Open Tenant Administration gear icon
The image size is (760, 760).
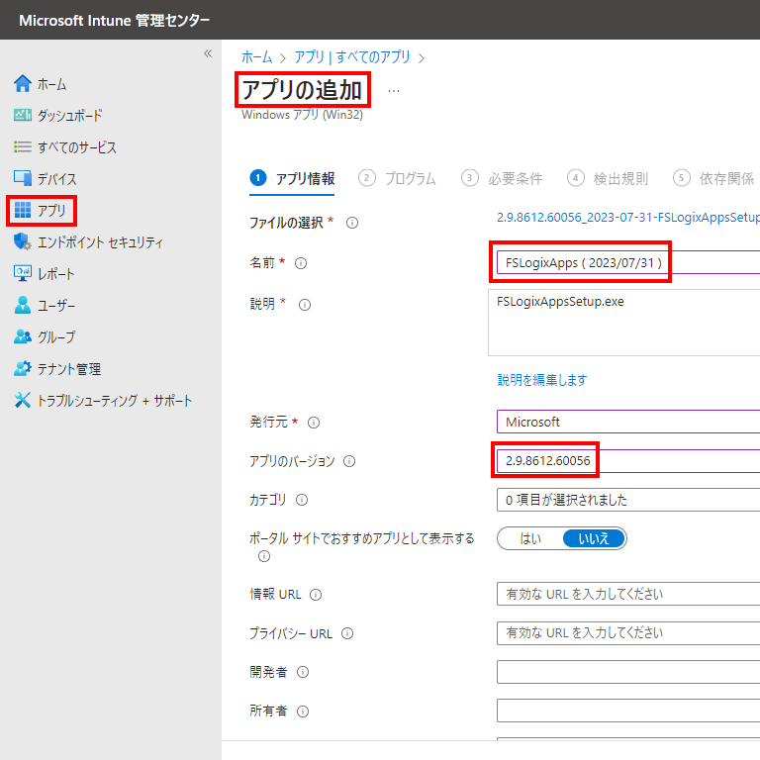pyautogui.click(x=23, y=368)
